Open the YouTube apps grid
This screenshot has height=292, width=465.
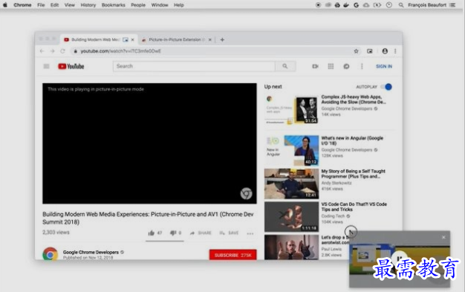pyautogui.click(x=331, y=66)
